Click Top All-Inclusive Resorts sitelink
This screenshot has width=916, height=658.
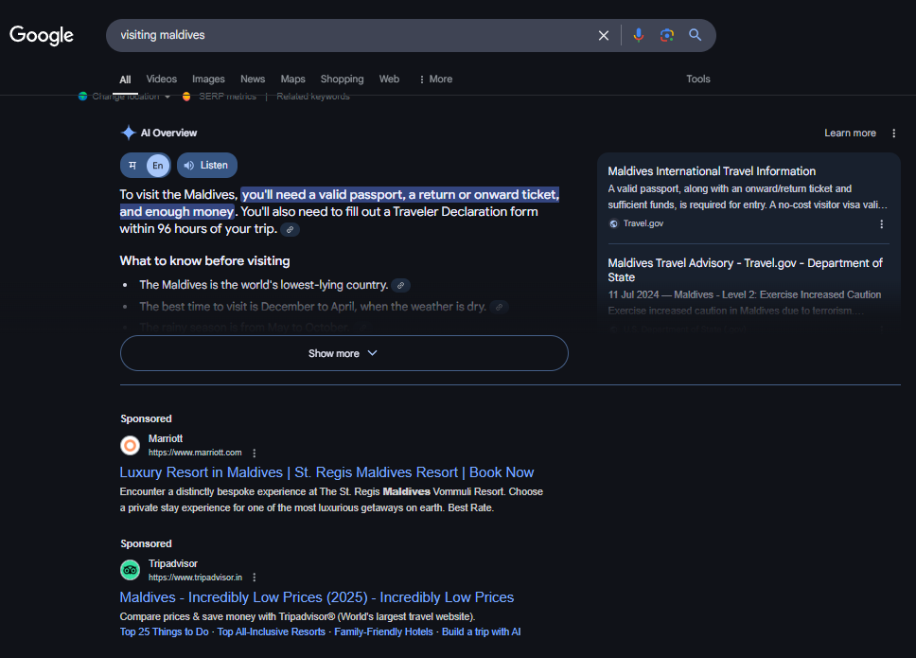271,631
